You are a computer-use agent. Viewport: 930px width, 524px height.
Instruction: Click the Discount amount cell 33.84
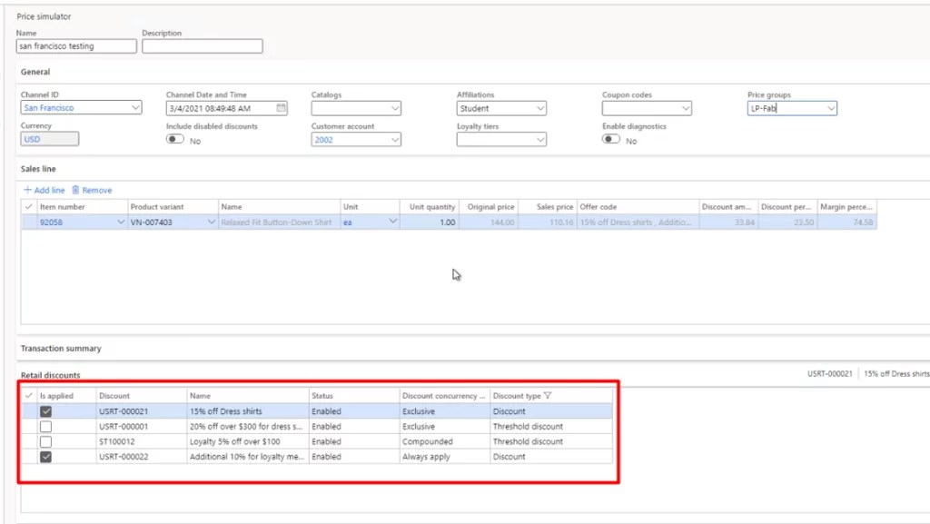(x=728, y=222)
